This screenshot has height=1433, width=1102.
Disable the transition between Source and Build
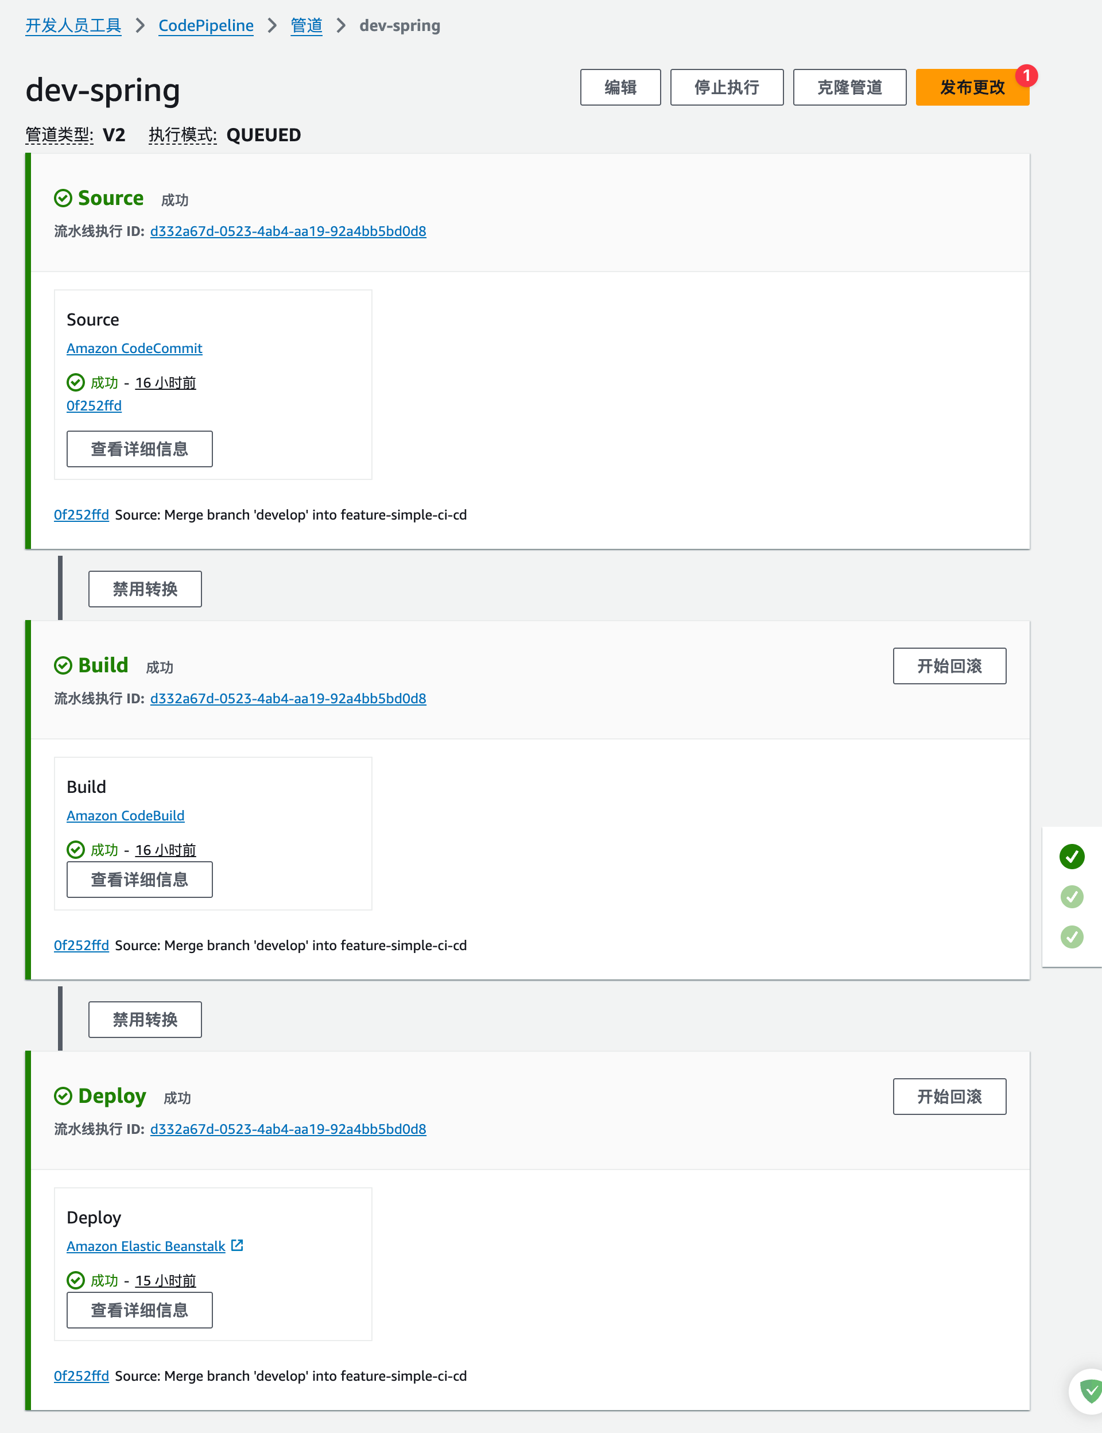145,589
